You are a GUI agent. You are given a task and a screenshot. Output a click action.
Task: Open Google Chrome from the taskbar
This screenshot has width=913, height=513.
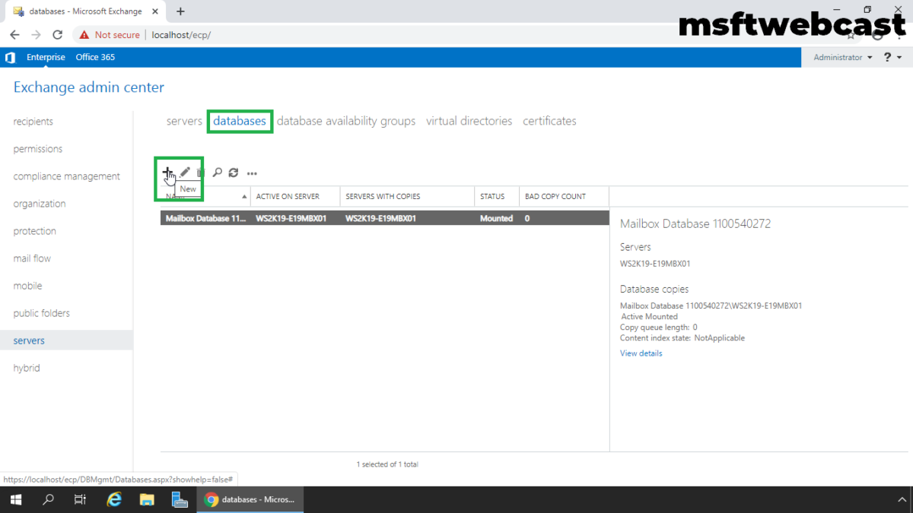(x=212, y=499)
